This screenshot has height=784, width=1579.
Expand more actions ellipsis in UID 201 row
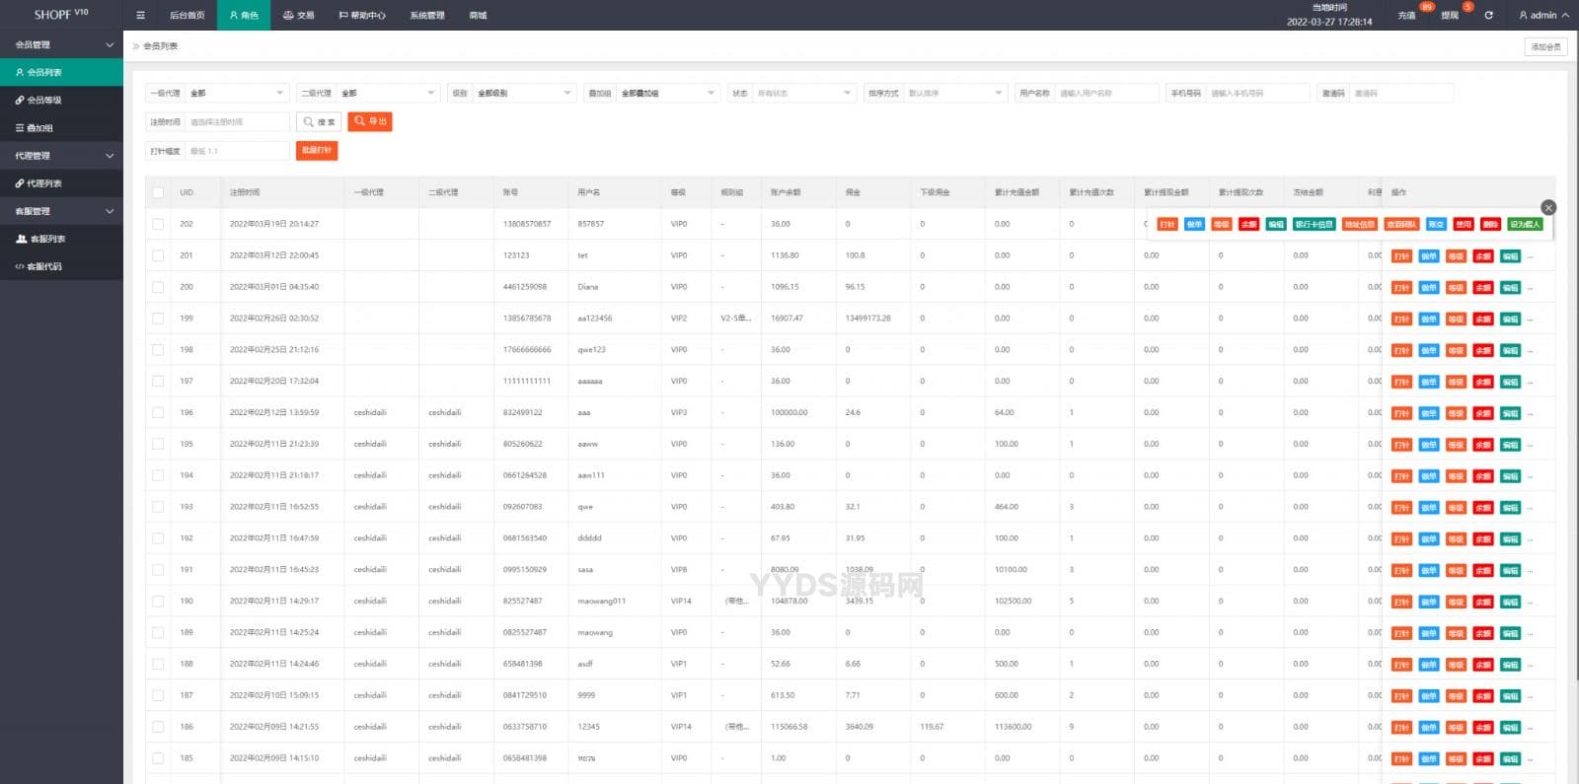click(1531, 256)
